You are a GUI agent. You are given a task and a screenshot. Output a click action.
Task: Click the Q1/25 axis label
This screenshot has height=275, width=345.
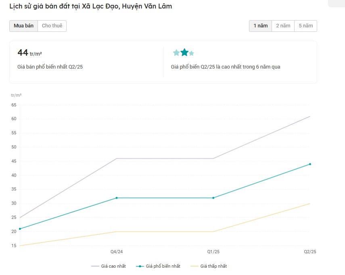point(213,252)
